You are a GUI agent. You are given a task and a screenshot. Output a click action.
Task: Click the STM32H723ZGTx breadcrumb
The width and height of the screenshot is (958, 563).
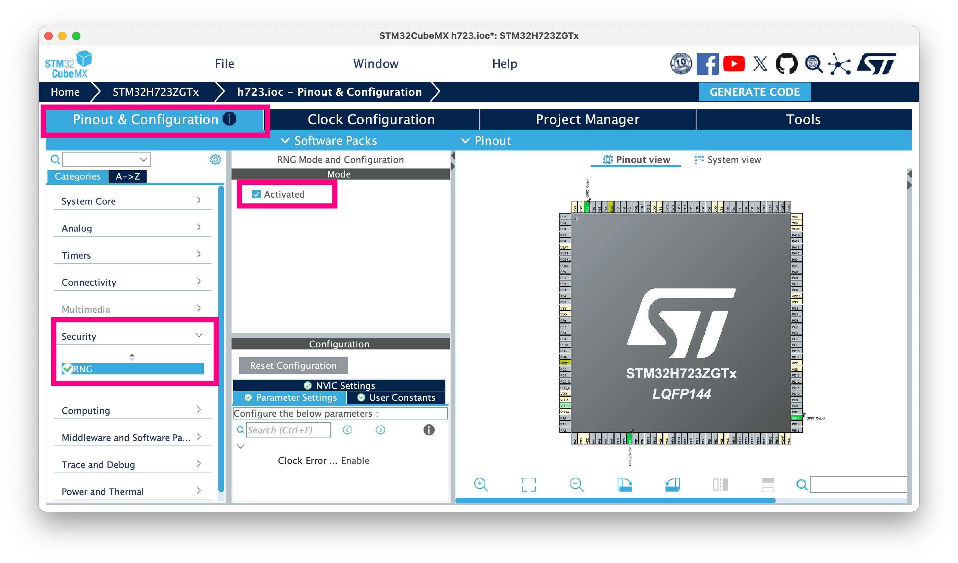[x=156, y=92]
